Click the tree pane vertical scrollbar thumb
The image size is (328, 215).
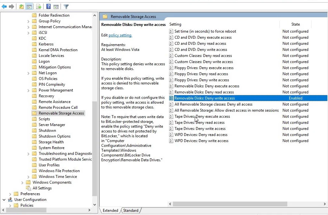click(x=94, y=148)
